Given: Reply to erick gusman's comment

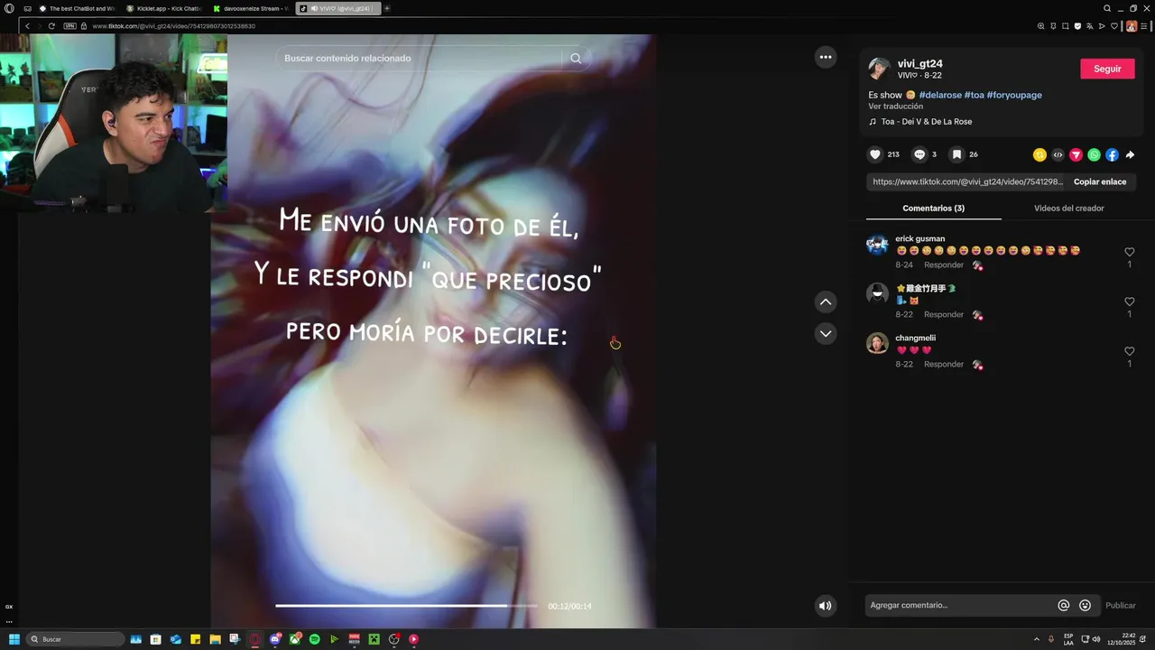Looking at the screenshot, I should pos(944,265).
